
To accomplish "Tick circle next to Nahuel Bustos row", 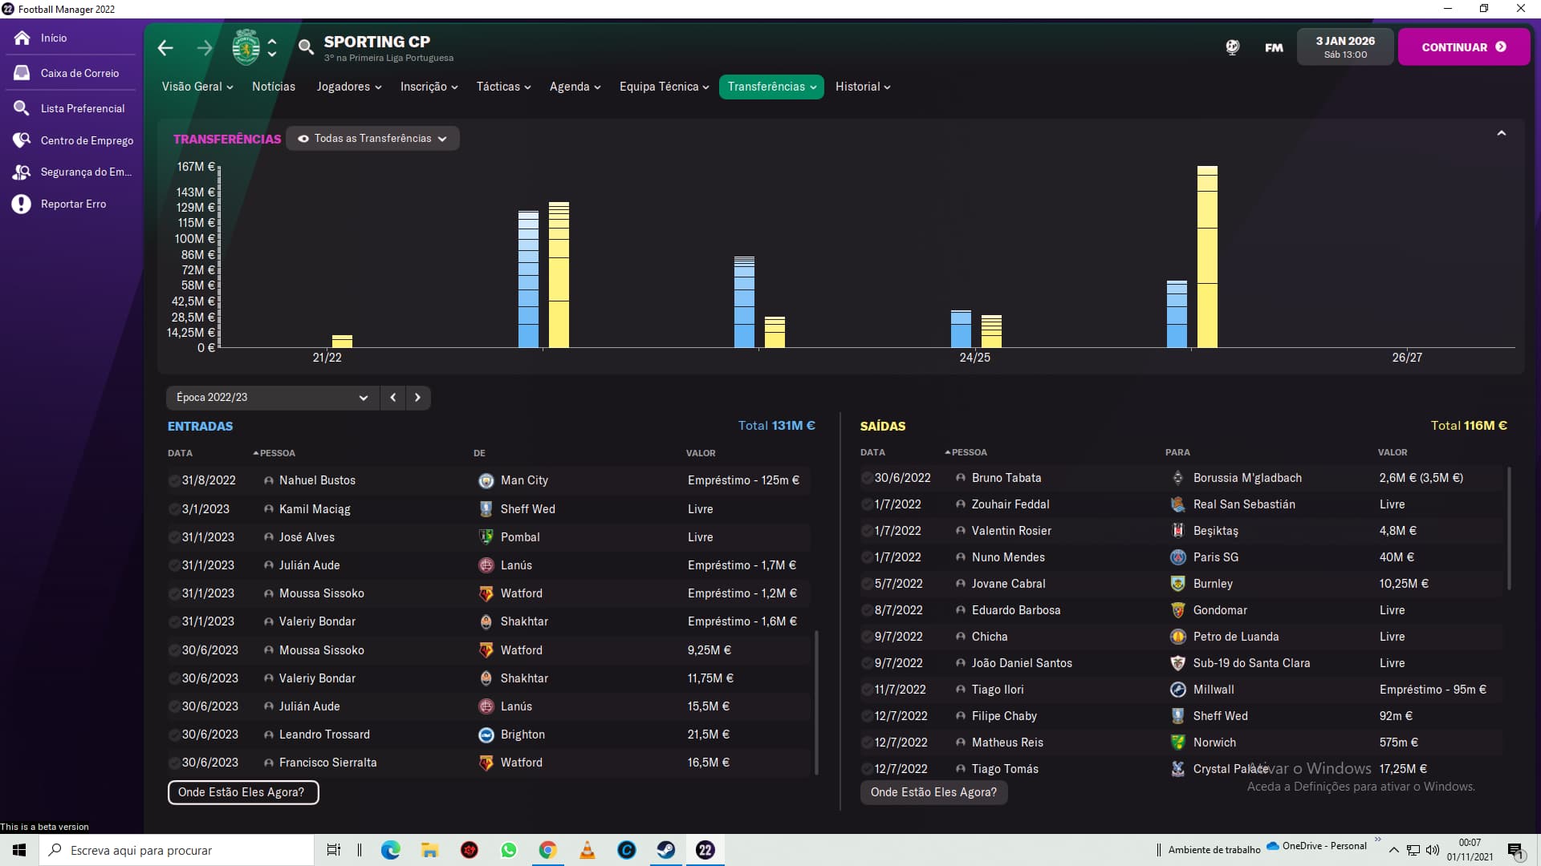I will click(x=173, y=480).
